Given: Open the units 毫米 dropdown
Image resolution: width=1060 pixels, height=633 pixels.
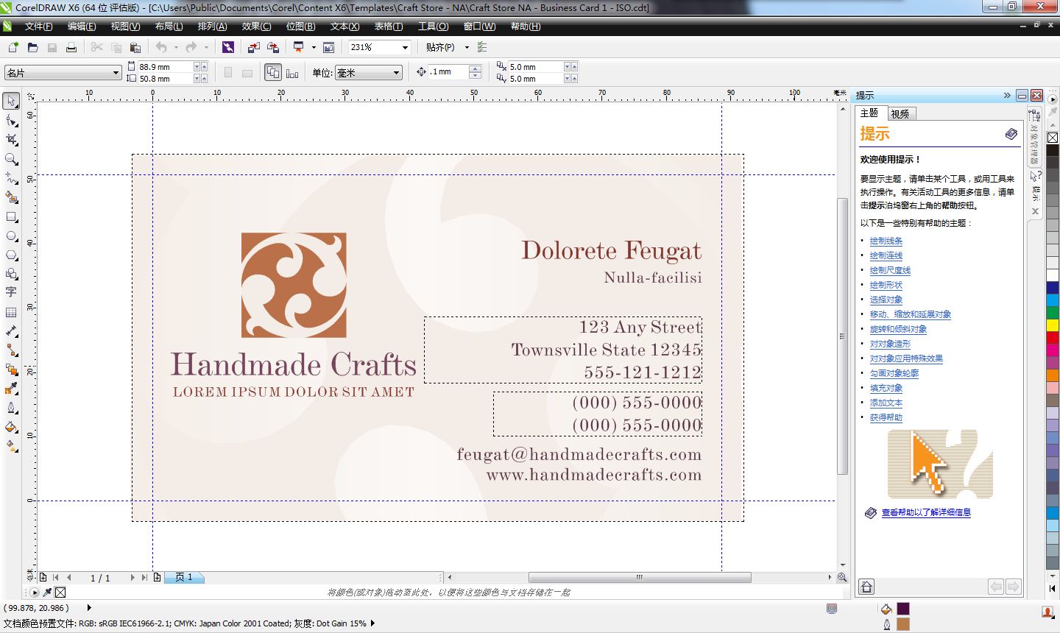Looking at the screenshot, I should [x=396, y=73].
